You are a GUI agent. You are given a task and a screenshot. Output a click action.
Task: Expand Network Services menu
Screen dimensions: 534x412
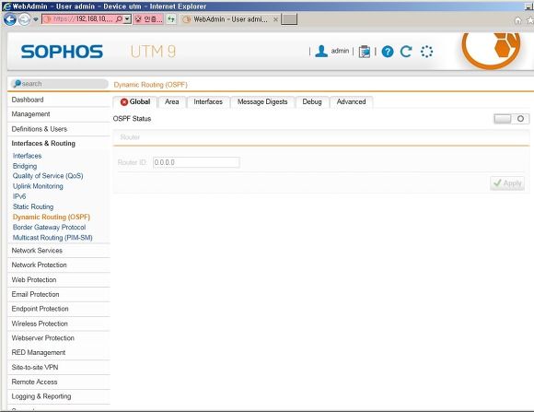tap(59, 251)
